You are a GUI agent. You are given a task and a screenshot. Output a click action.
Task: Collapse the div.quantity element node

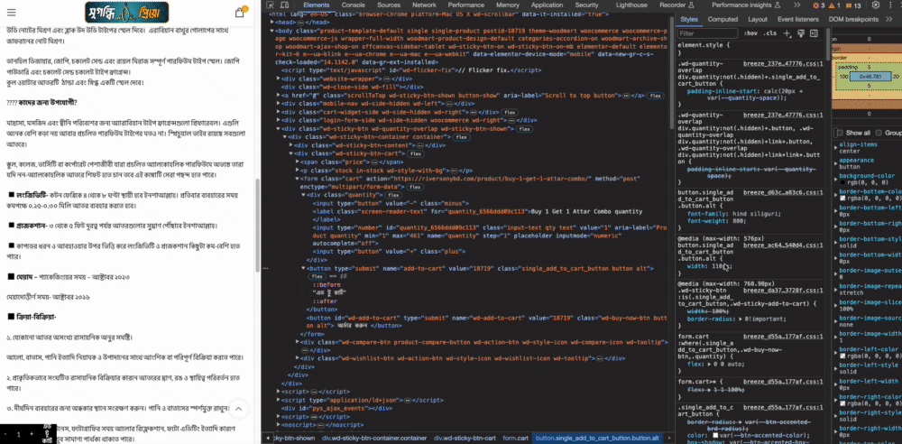(304, 195)
